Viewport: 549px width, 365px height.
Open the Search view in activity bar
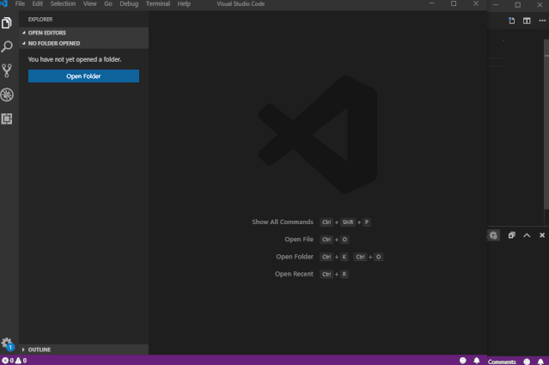7,46
